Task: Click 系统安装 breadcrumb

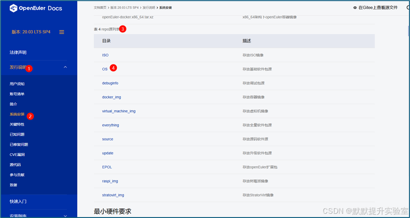Action: (x=166, y=8)
